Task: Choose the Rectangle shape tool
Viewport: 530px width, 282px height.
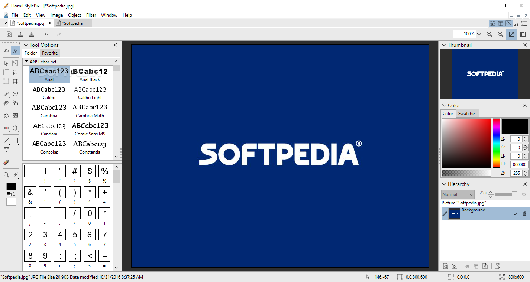Action: coord(15,141)
